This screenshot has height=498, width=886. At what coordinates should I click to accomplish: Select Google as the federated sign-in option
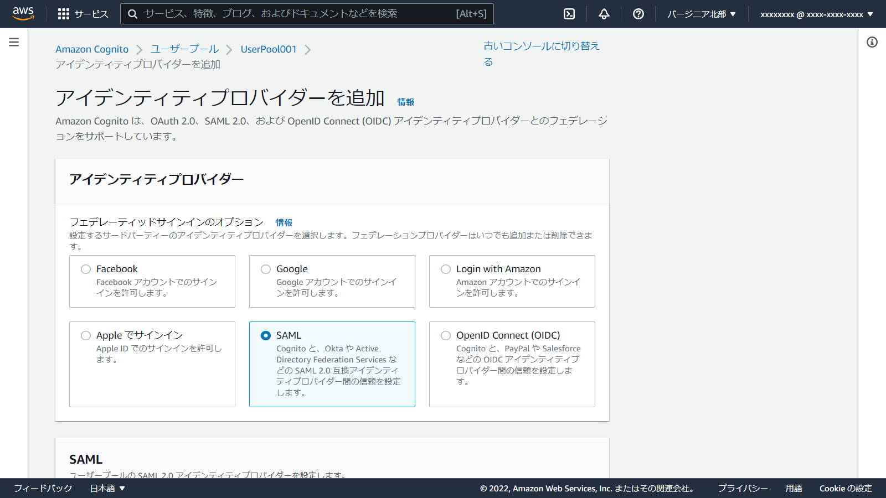pyautogui.click(x=266, y=269)
